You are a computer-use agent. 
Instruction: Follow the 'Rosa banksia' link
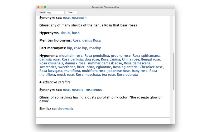pyautogui.click(x=72, y=59)
